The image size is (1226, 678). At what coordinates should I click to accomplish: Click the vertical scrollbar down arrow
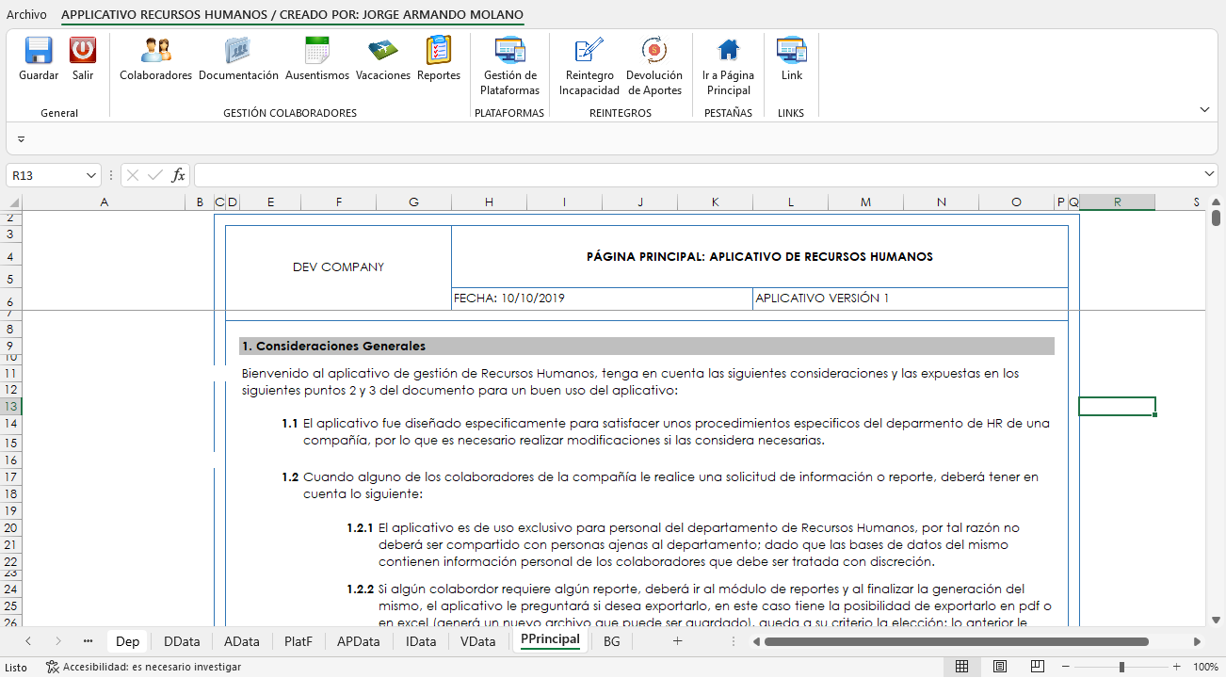pyautogui.click(x=1216, y=620)
